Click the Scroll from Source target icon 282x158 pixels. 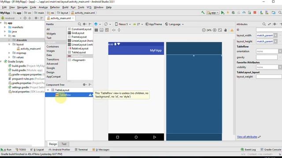tap(25, 18)
